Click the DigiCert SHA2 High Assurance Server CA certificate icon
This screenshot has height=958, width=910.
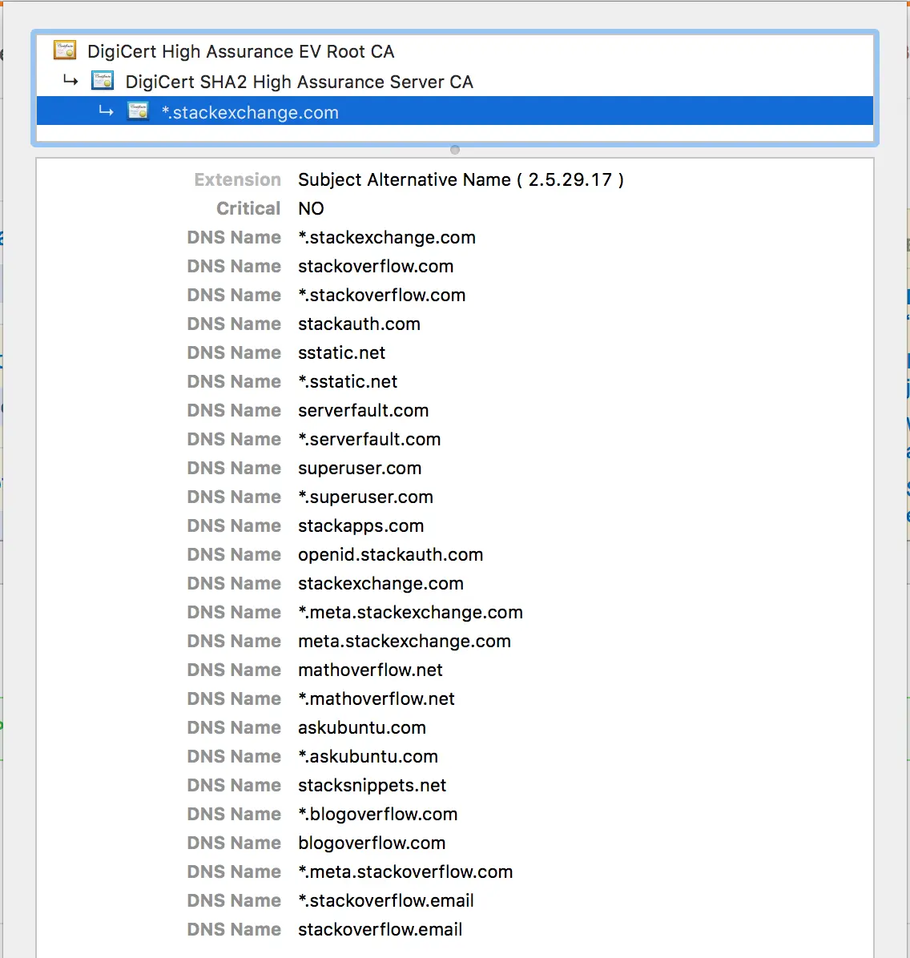tap(102, 80)
